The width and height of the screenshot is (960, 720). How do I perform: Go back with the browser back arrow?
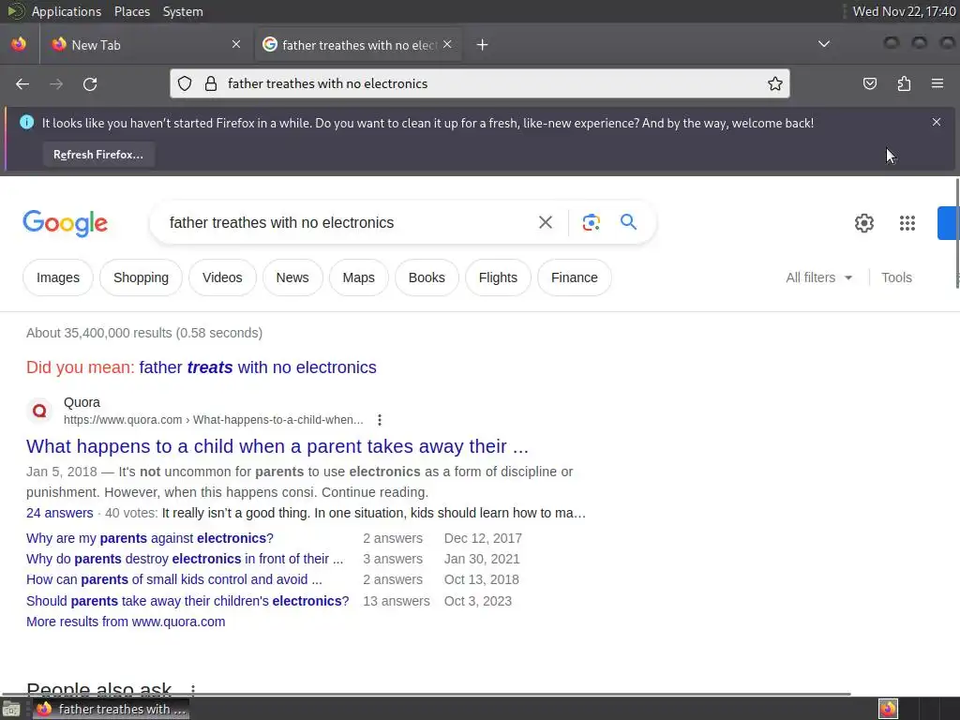pyautogui.click(x=22, y=83)
